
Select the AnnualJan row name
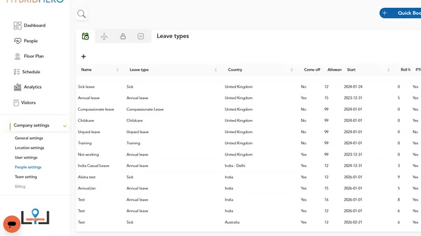(x=87, y=188)
